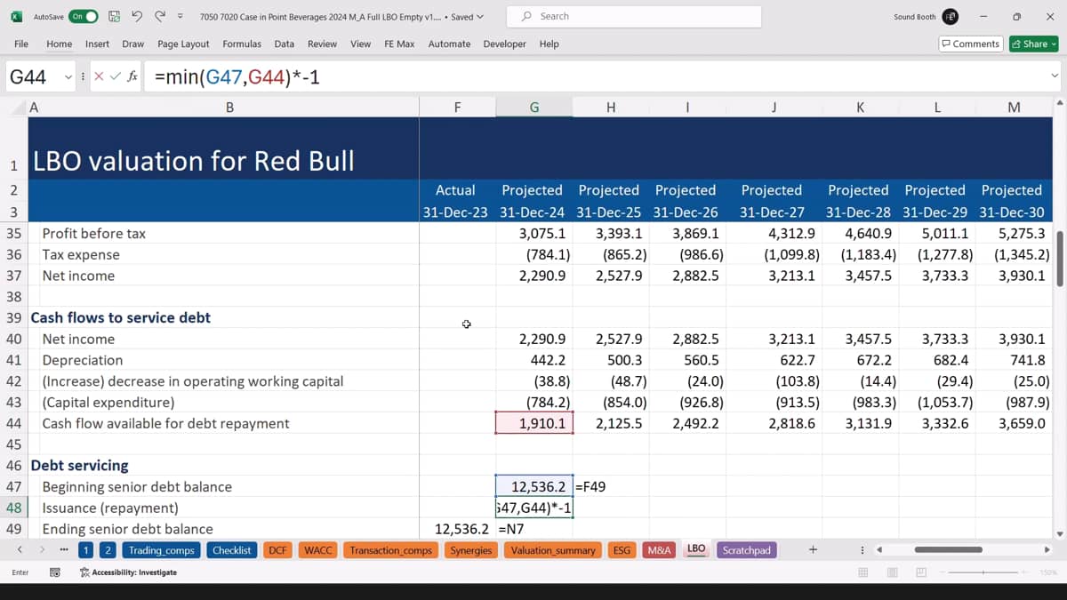Switch to the DCF sheet tab
The height and width of the screenshot is (600, 1067).
tap(278, 550)
